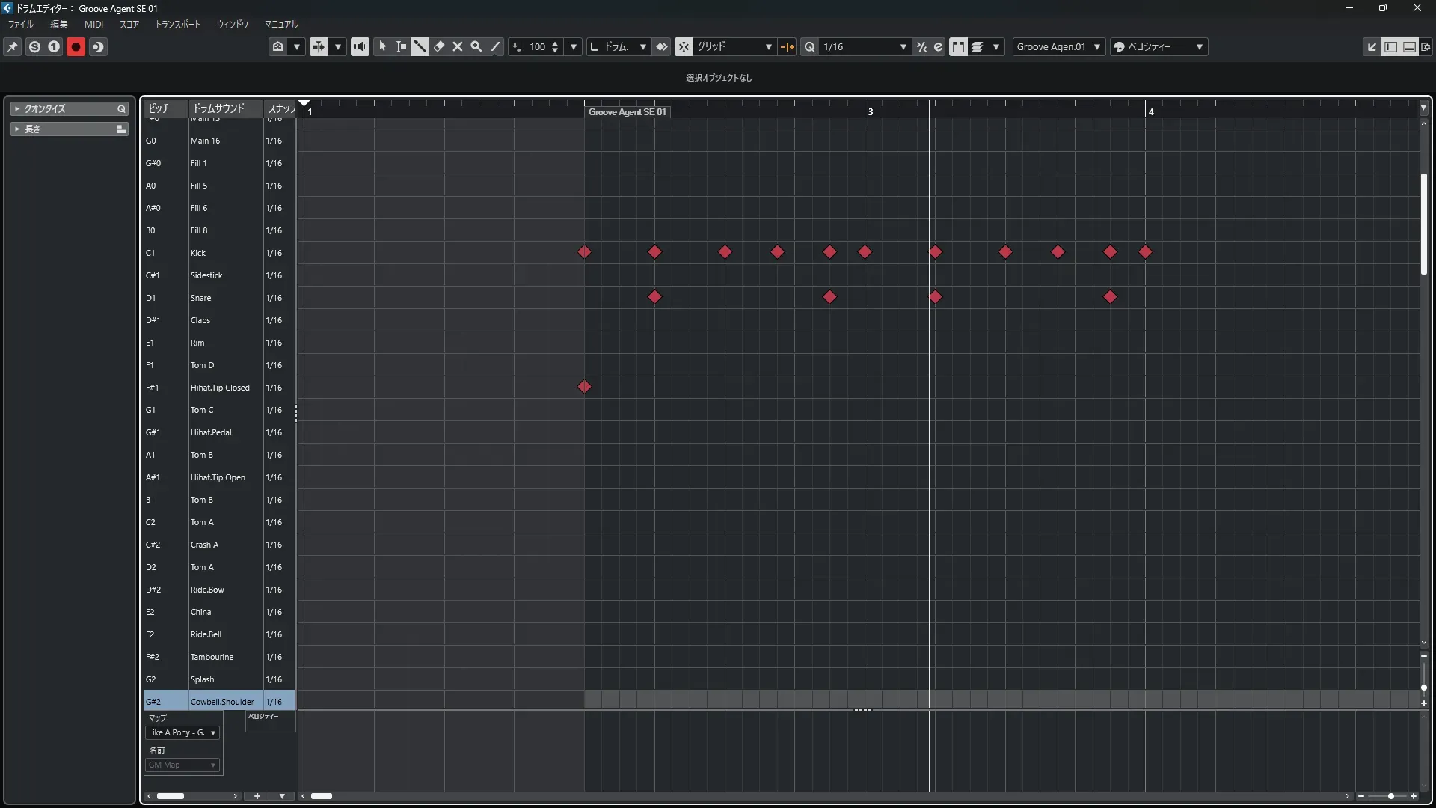This screenshot has height=808, width=1436.
Task: Toggle Acoustic Feedback speaker icon
Action: [360, 46]
